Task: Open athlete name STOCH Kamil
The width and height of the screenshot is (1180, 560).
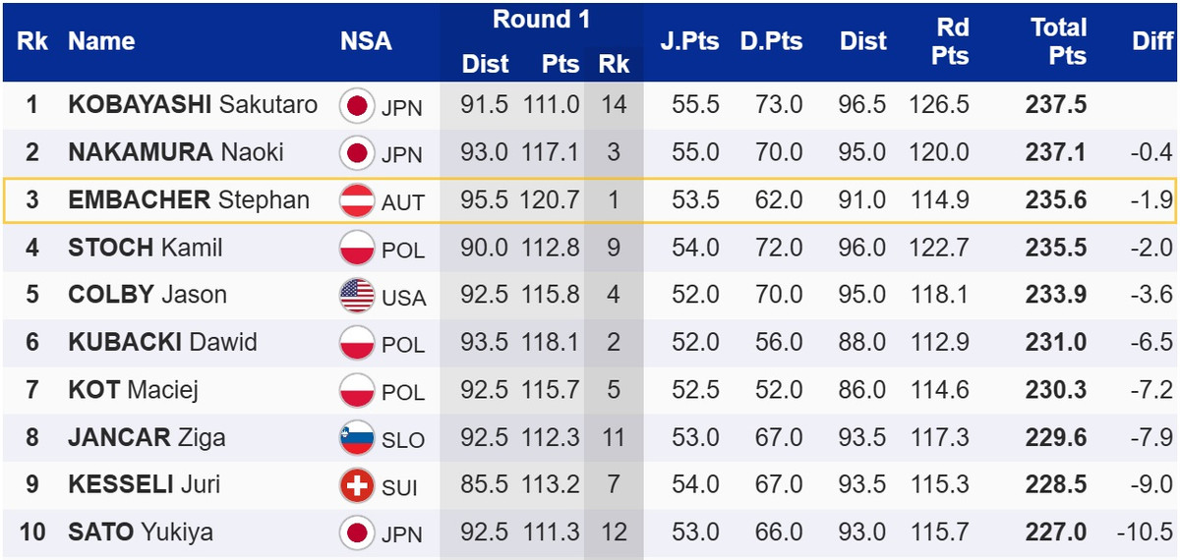Action: 146,248
